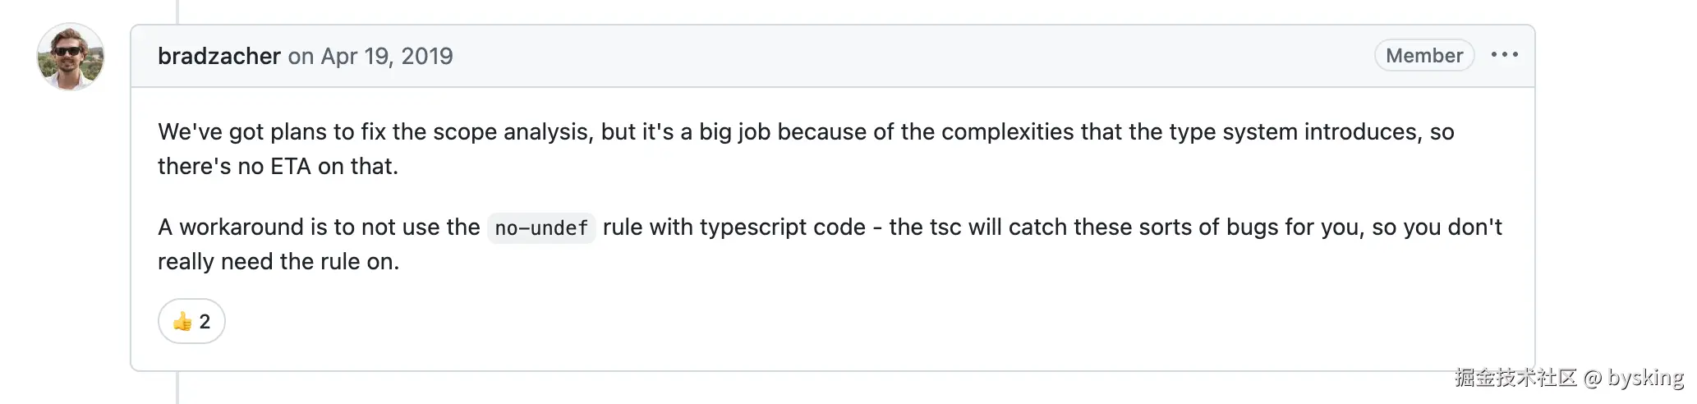
Task: Click the timeline line below the comment
Action: tap(177, 388)
